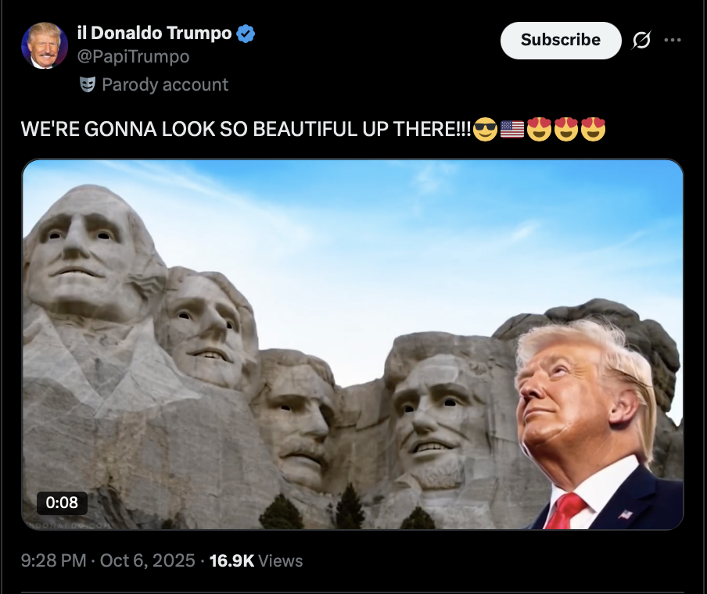View the 16.9K Views count details
The height and width of the screenshot is (594, 707).
(x=256, y=560)
